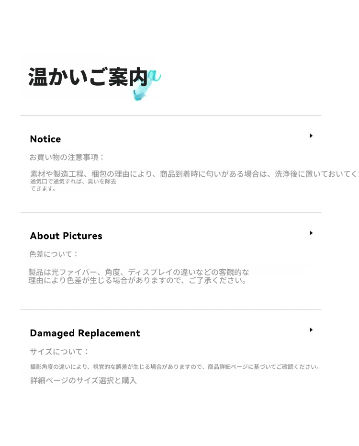Click the サイズについて subheading
Screen dimensions: 359x446
59,352
